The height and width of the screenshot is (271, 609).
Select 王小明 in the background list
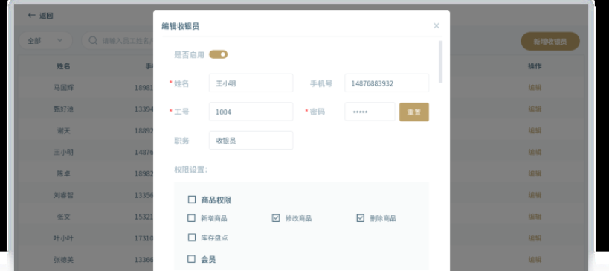pyautogui.click(x=64, y=152)
